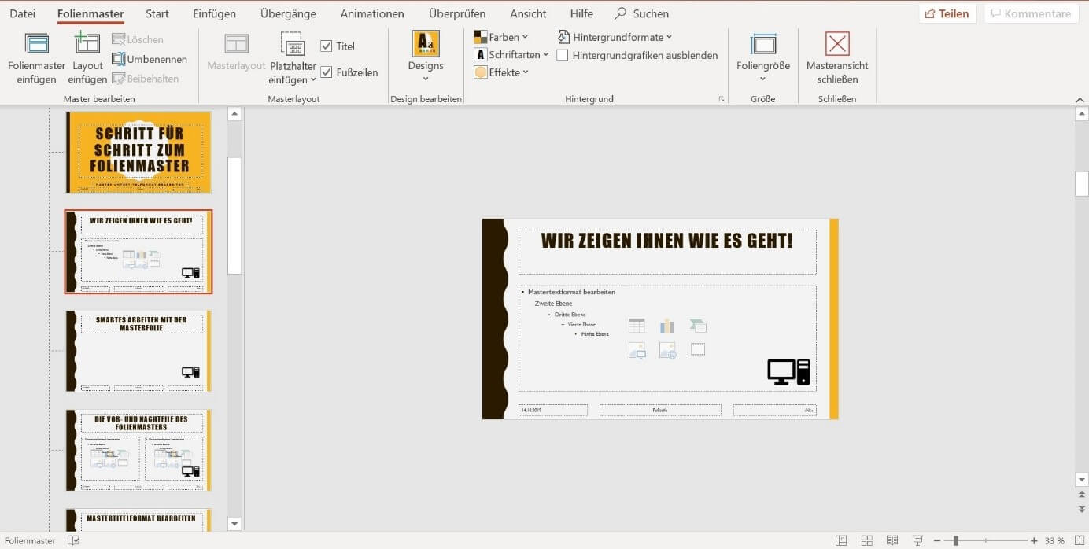Toggle the Titel checkbox
This screenshot has width=1089, height=549.
[x=327, y=46]
